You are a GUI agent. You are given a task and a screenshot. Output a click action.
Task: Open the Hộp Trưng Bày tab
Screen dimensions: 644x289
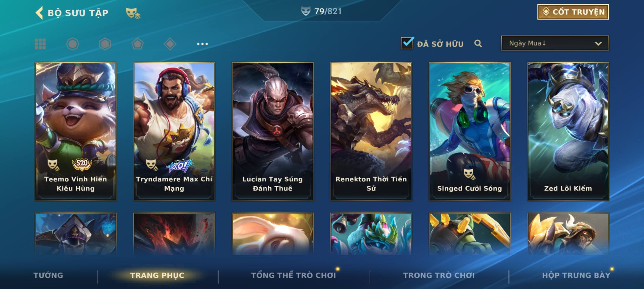tap(576, 275)
